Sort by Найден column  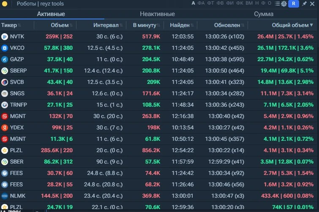tap(182, 25)
